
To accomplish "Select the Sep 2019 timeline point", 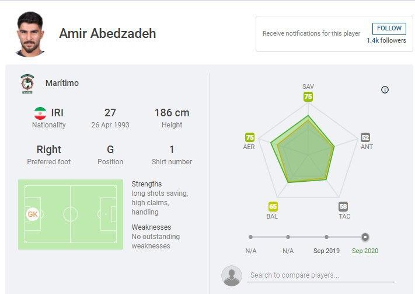I will (x=326, y=237).
